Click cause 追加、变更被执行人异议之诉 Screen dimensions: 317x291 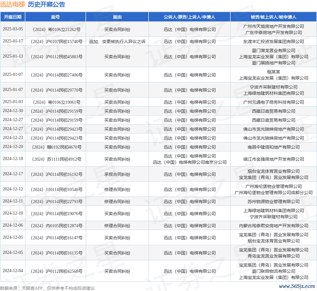(x=117, y=41)
